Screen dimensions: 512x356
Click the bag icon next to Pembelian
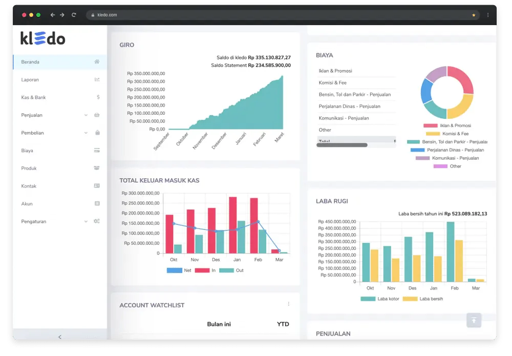(97, 133)
